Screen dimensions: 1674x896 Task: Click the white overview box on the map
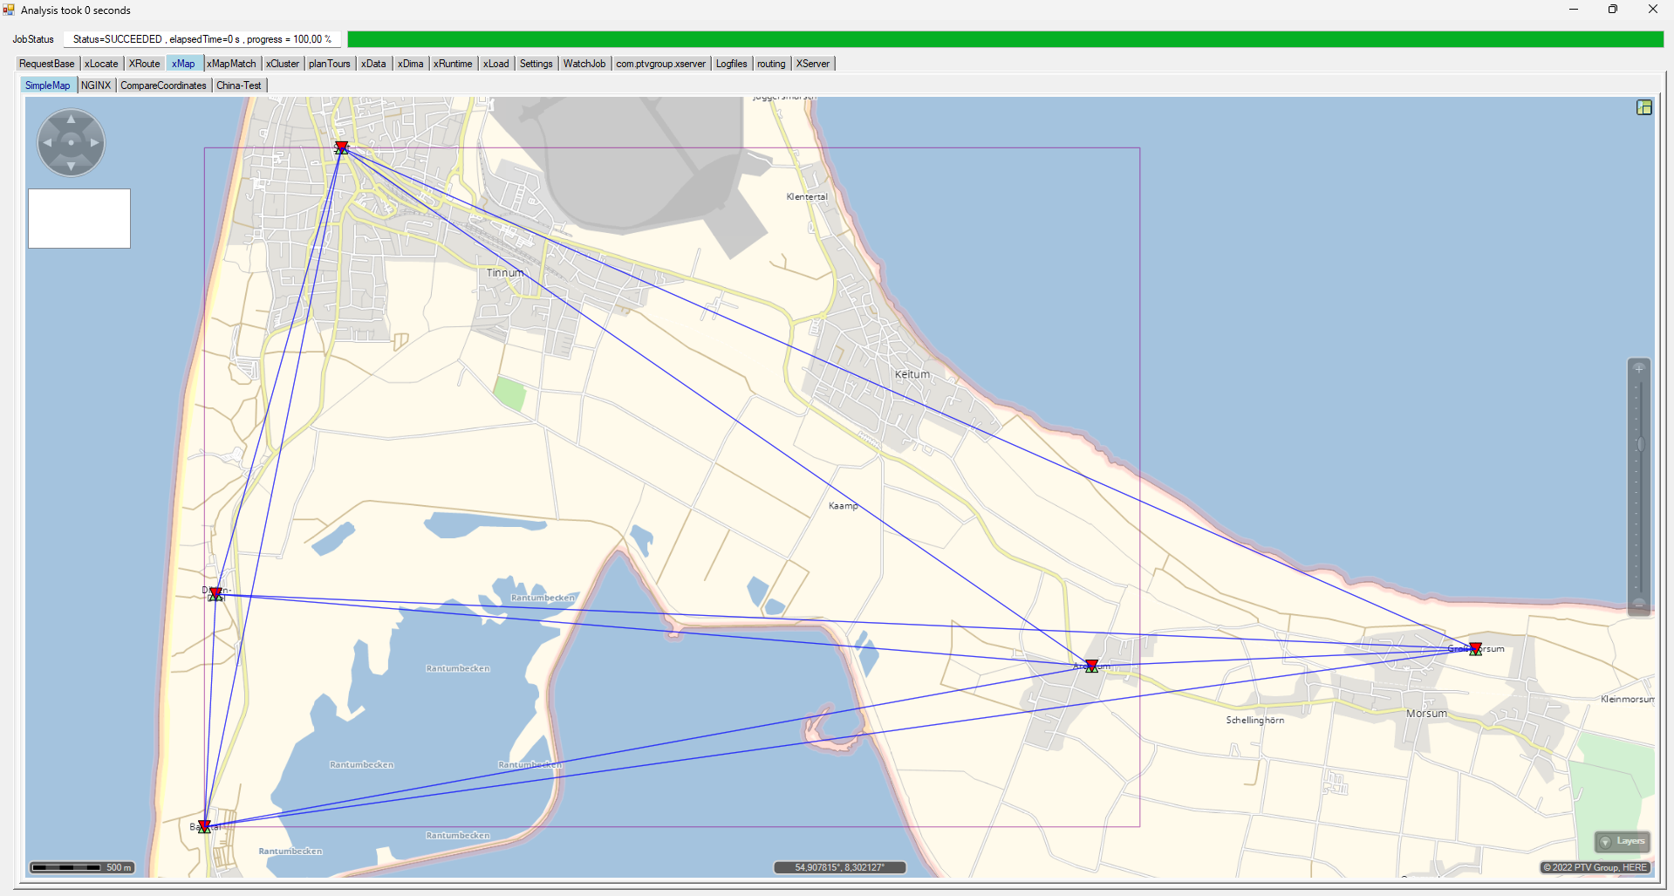(79, 218)
